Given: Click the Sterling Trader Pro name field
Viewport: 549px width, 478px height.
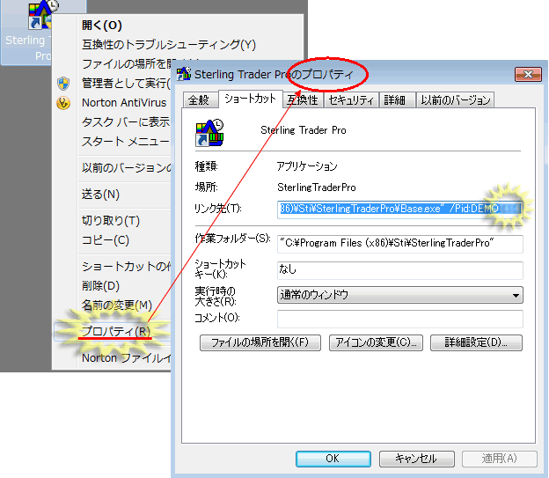Looking at the screenshot, I should tap(304, 130).
